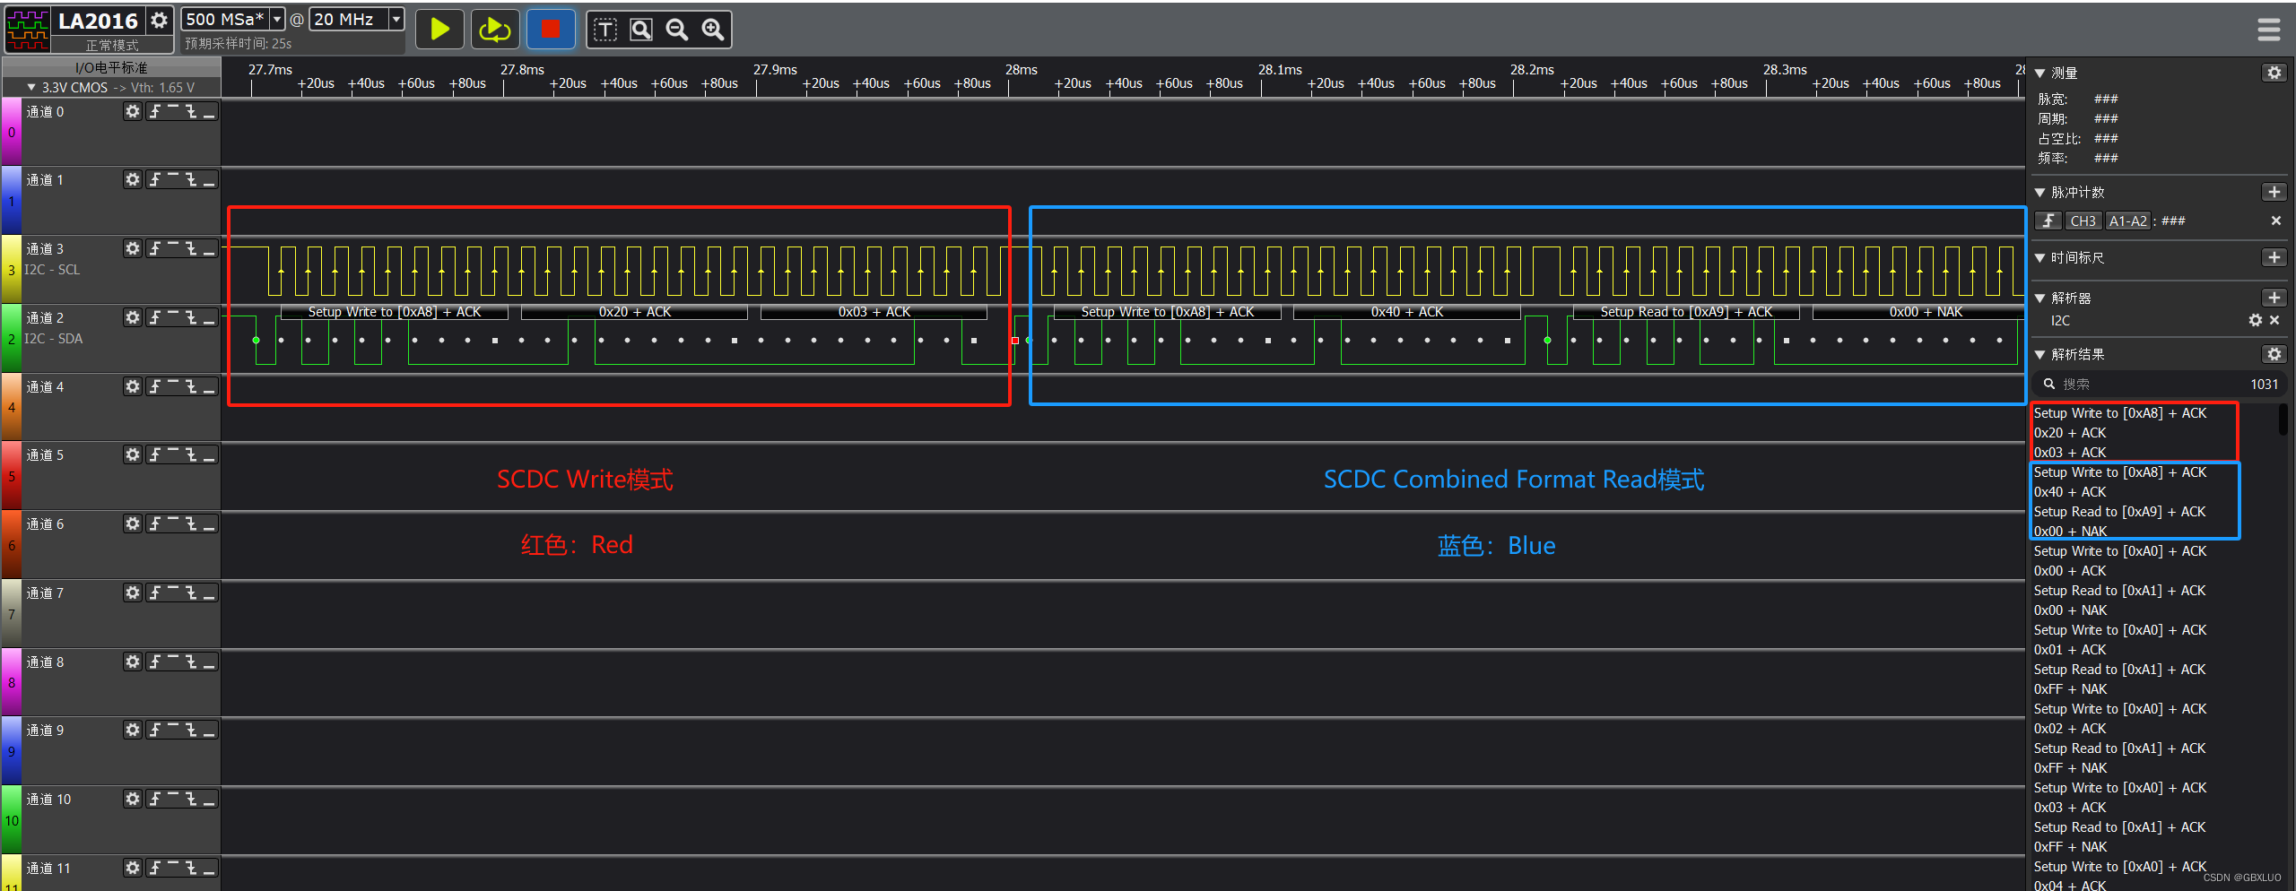Viewport: 2296px width, 891px height.
Task: Click the A1-A2 range button
Action: click(2127, 221)
